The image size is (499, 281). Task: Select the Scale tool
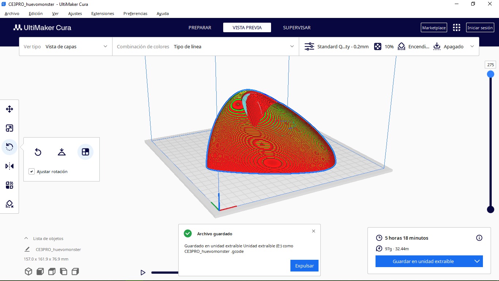click(x=9, y=128)
